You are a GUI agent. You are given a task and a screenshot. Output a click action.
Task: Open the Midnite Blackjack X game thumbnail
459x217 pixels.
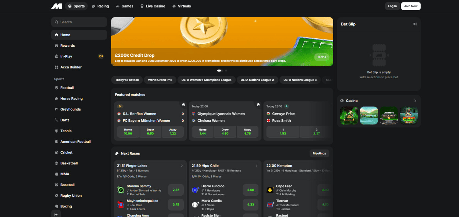click(x=389, y=116)
